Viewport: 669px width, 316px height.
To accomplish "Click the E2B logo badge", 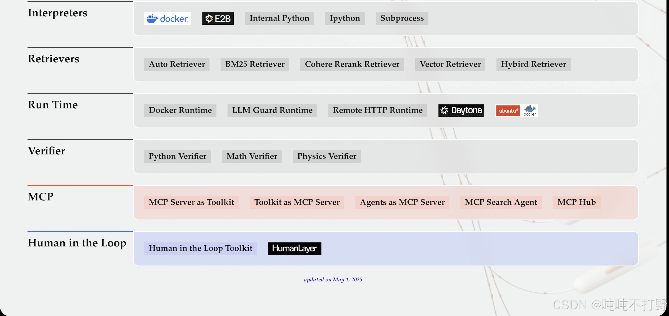I will pyautogui.click(x=218, y=19).
